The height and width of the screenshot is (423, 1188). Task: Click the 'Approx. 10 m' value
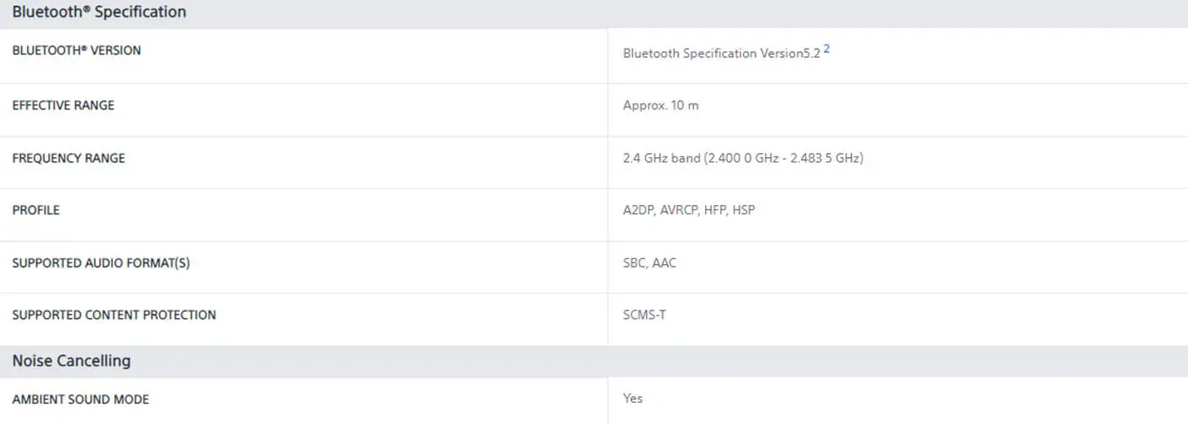pos(660,105)
